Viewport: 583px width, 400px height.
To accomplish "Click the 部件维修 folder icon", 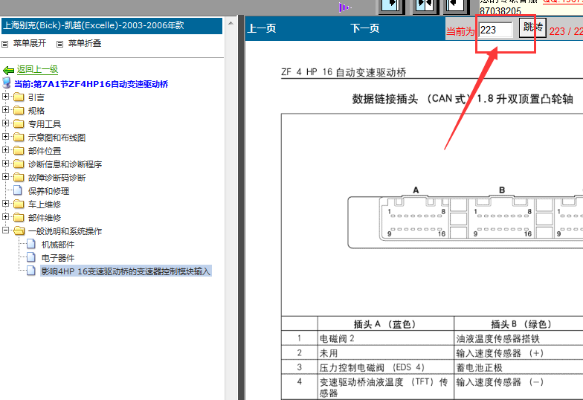I will [x=19, y=218].
